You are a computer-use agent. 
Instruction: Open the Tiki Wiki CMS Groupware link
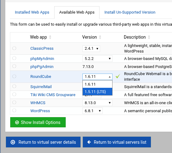click(x=53, y=95)
